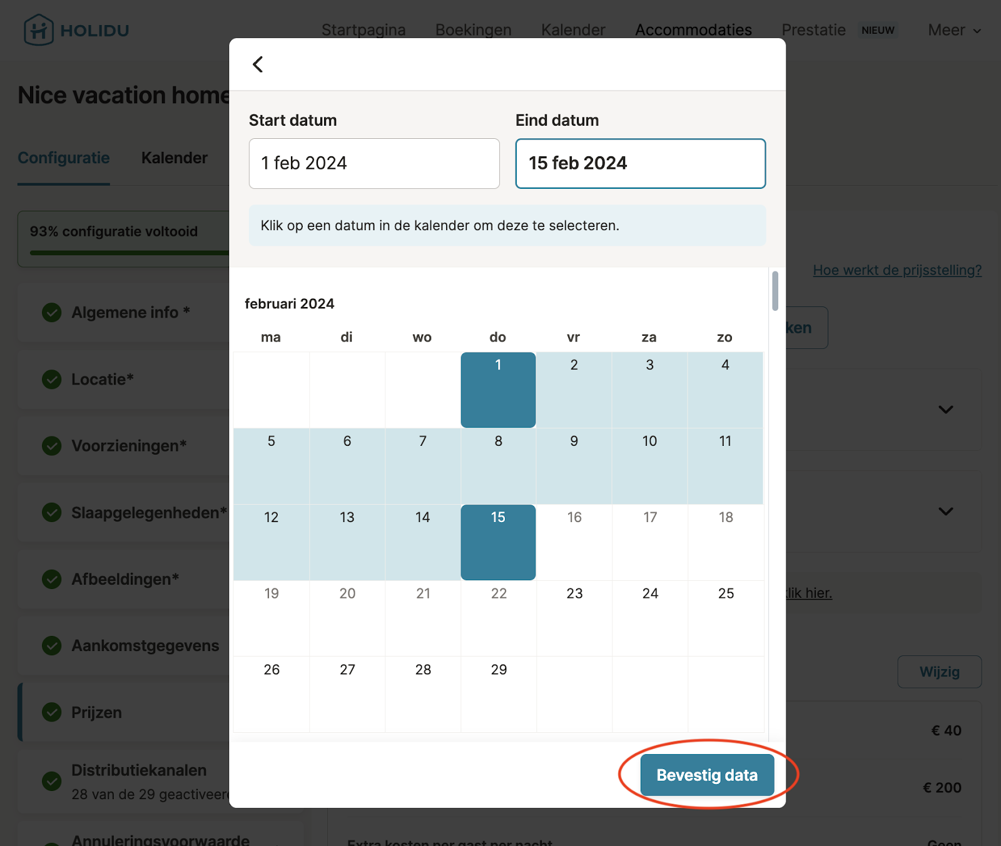
Task: Open Boekingen in the top navigation
Action: click(473, 30)
